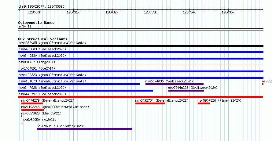This screenshot has height=141, width=272.
Task: Click the tiny blue nsv5625828 marker
Action: [x=22, y=116]
